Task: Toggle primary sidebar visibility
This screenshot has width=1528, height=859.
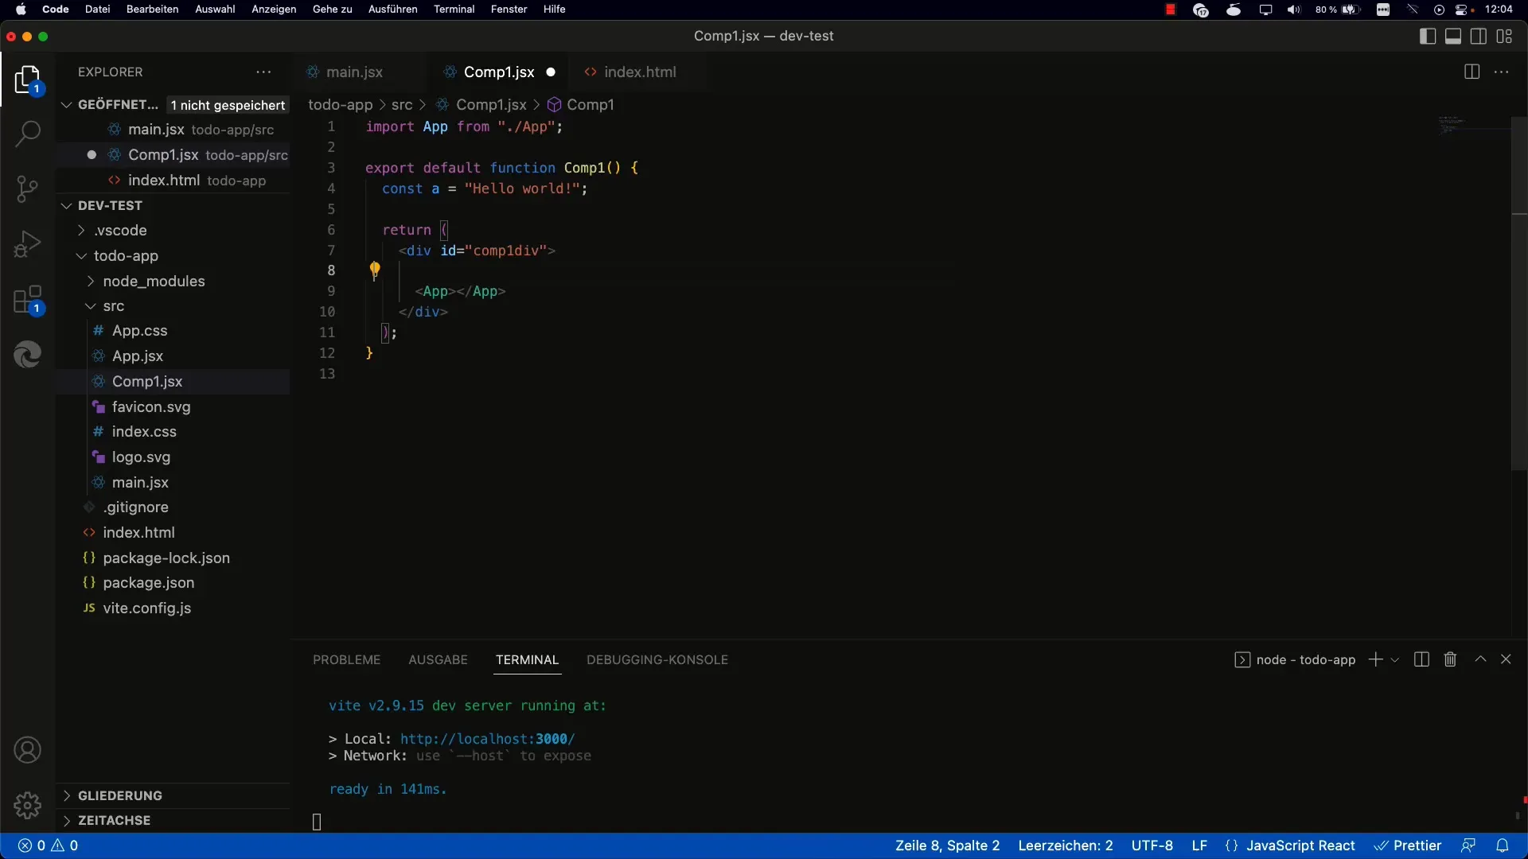Action: click(x=1428, y=36)
